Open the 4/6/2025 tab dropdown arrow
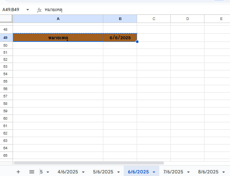This screenshot has width=230, height=176. tap(83, 172)
